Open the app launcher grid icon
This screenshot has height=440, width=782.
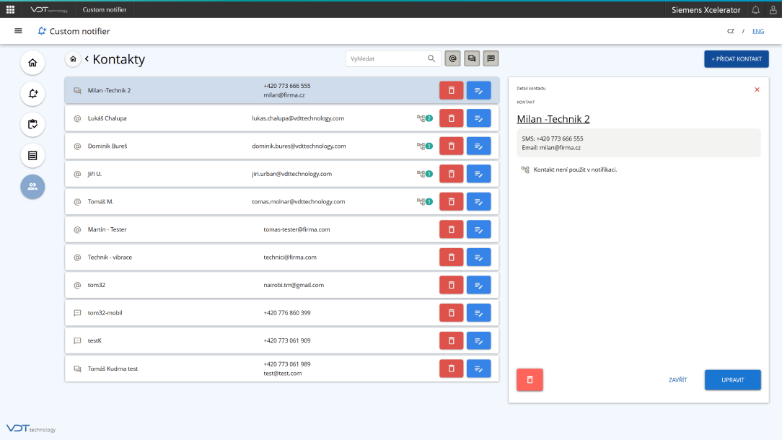(x=10, y=9)
